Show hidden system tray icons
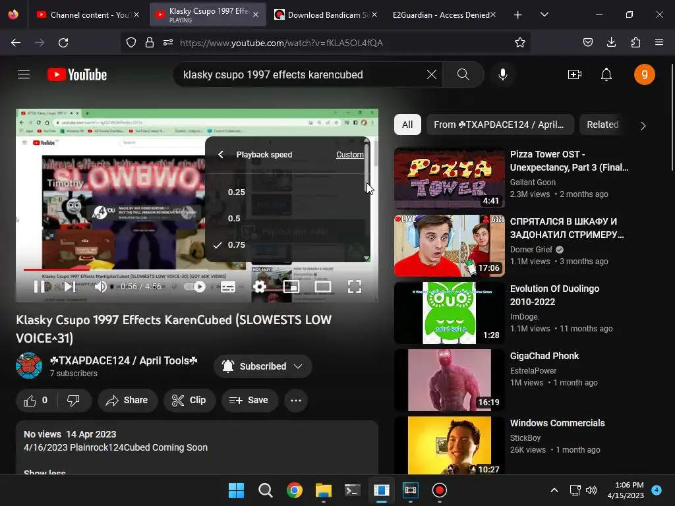The height and width of the screenshot is (506, 675). (554, 490)
